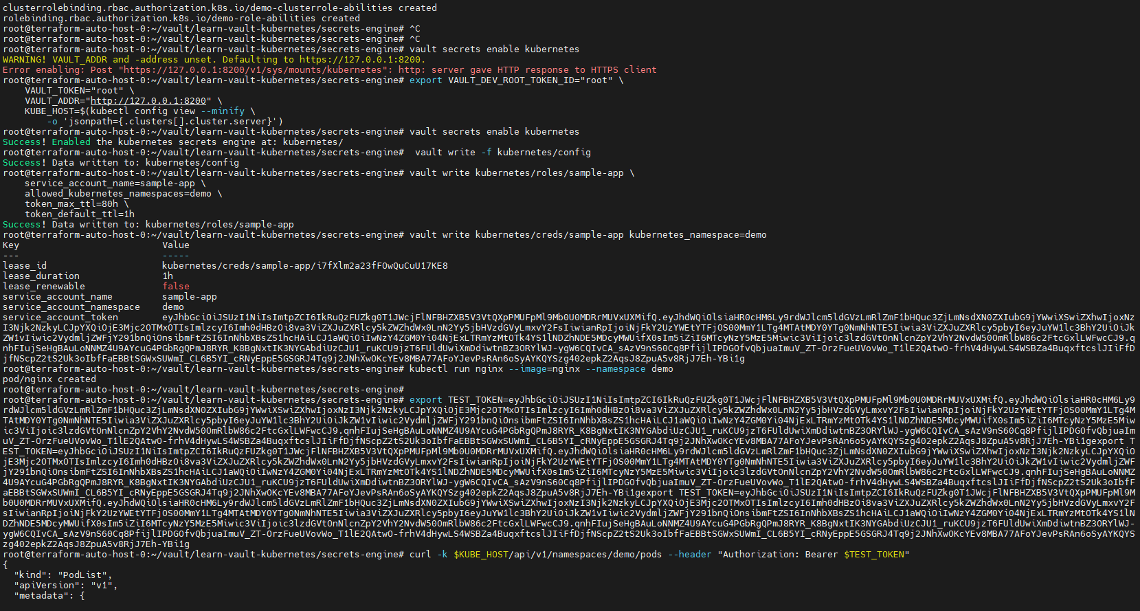Click 'Success! Enabled the kubernetes secrets engine' line

[173, 142]
